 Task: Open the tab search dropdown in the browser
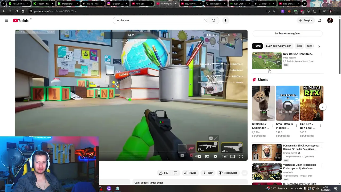coord(3,4)
